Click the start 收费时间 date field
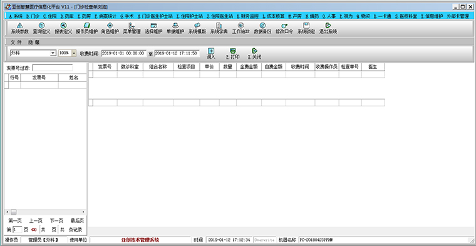 (x=124, y=53)
